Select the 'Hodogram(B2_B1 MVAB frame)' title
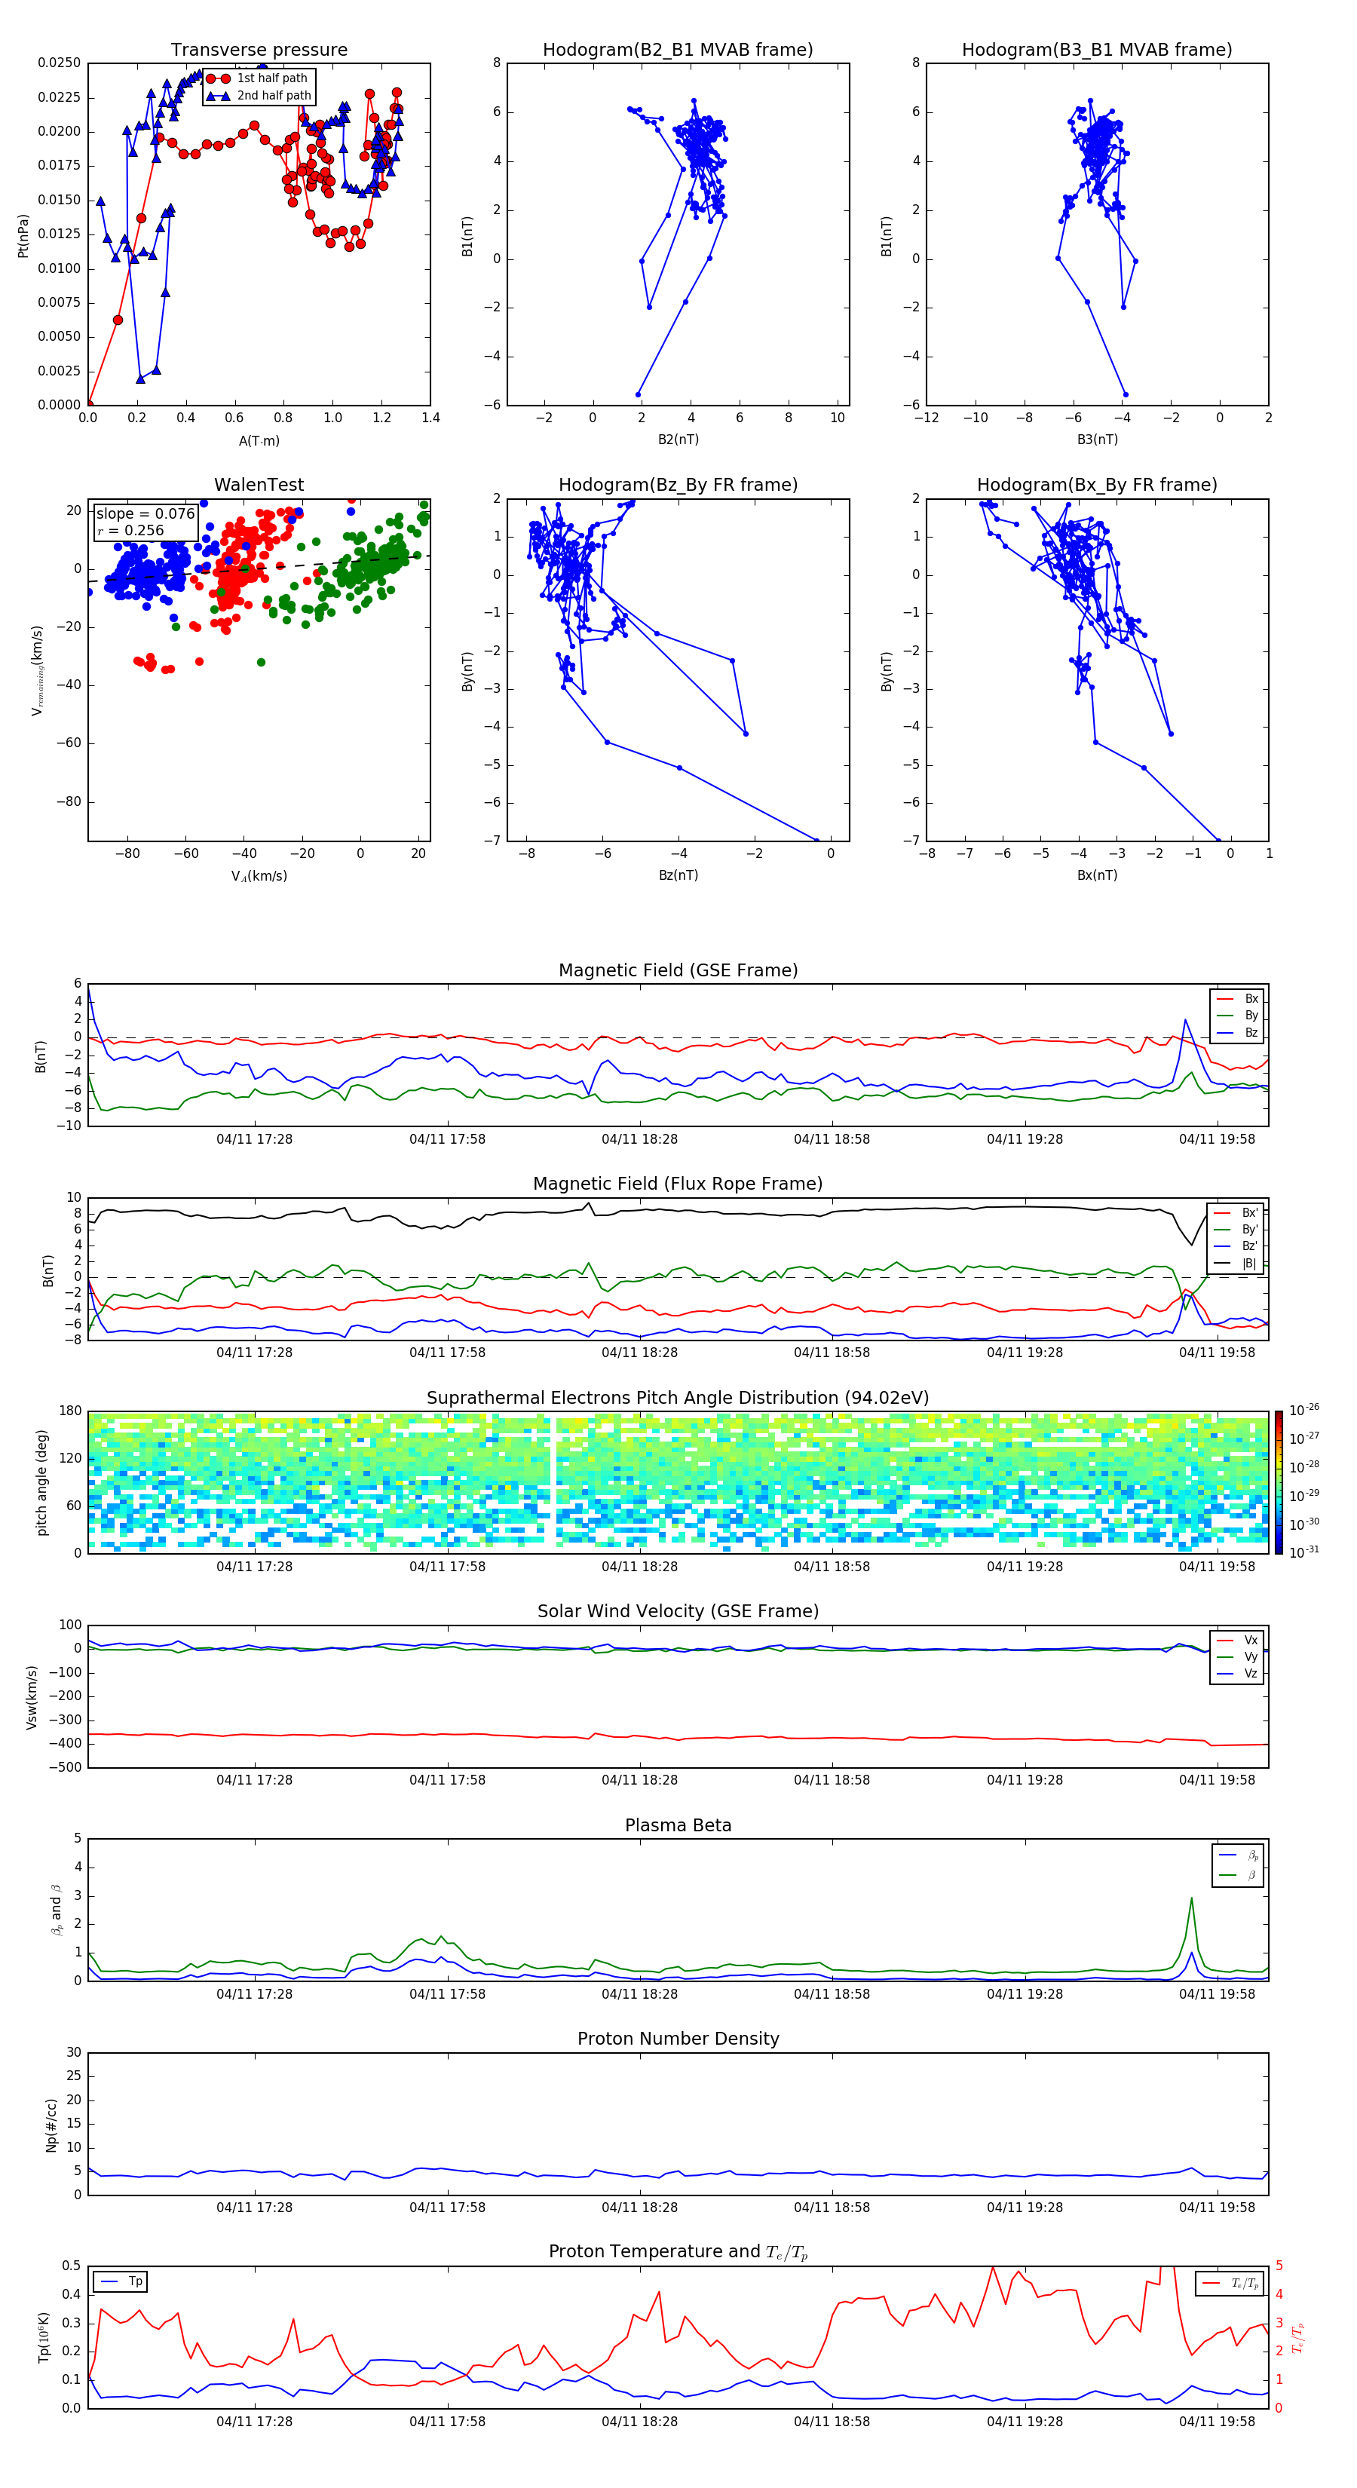 coord(678,51)
